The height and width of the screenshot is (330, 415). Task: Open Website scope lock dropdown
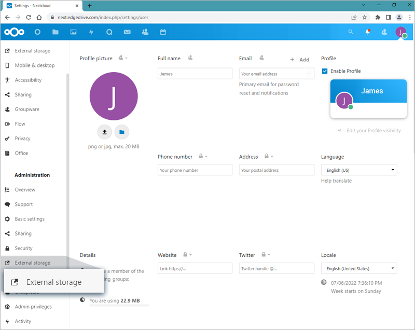click(x=187, y=255)
